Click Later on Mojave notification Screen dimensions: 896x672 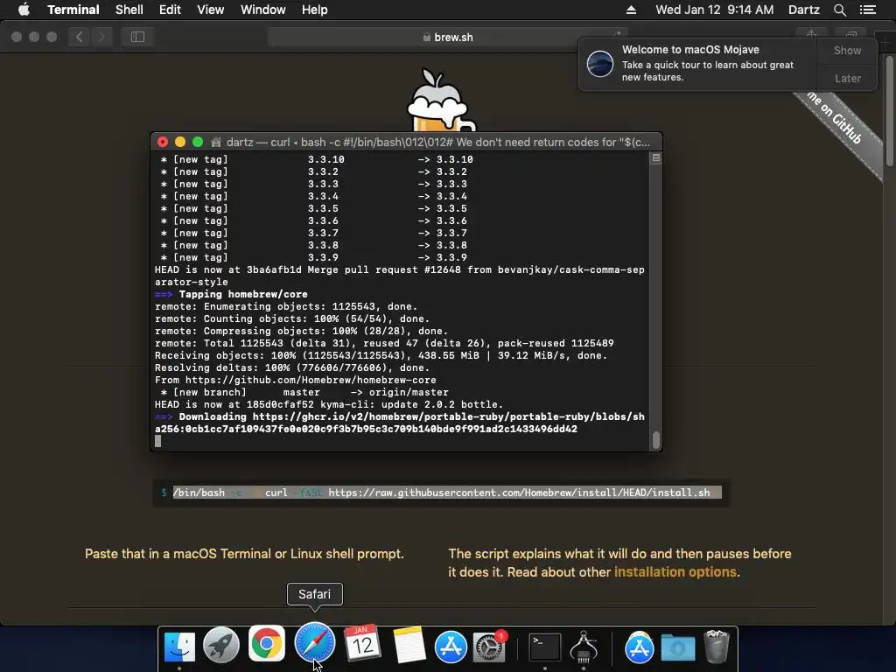[847, 78]
